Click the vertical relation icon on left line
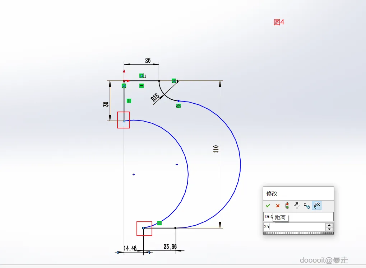366x268 pixels. (x=129, y=101)
